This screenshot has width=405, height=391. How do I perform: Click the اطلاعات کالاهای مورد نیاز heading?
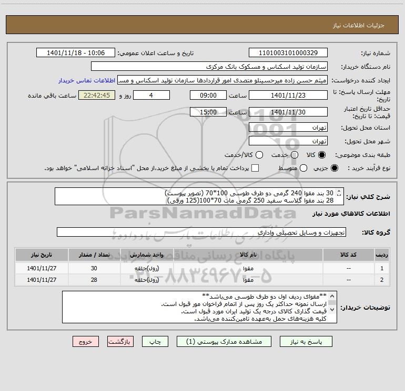[351, 214]
